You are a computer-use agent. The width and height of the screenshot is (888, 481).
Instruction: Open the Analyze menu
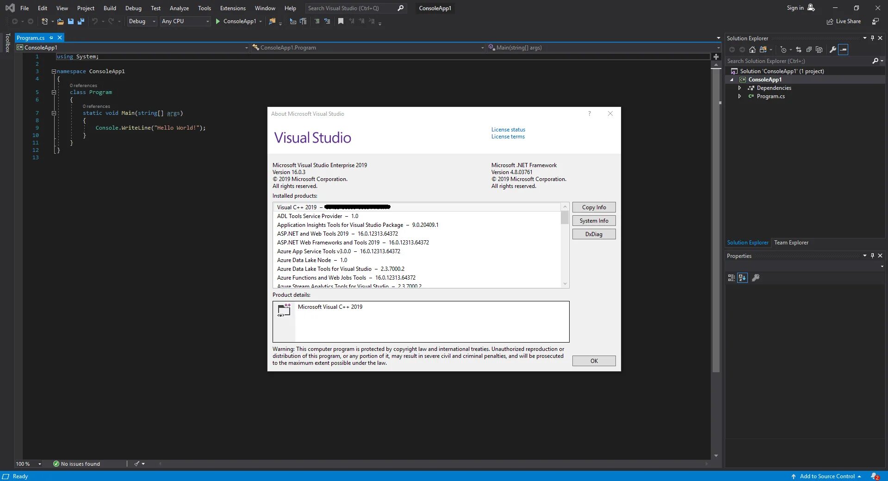[x=179, y=8]
